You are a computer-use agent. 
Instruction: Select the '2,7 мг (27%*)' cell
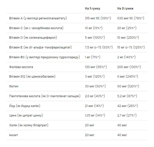pyautogui.click(x=127, y=115)
